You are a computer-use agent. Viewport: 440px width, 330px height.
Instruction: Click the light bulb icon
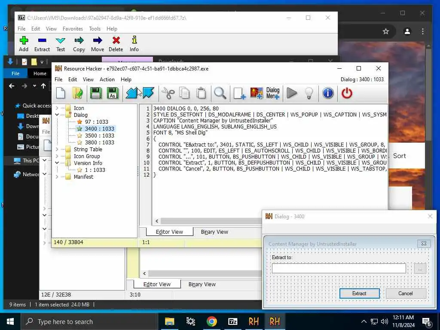309,93
